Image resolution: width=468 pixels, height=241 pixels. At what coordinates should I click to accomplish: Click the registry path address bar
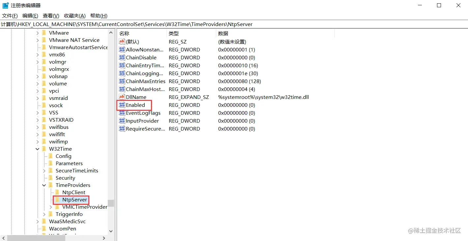click(x=234, y=24)
